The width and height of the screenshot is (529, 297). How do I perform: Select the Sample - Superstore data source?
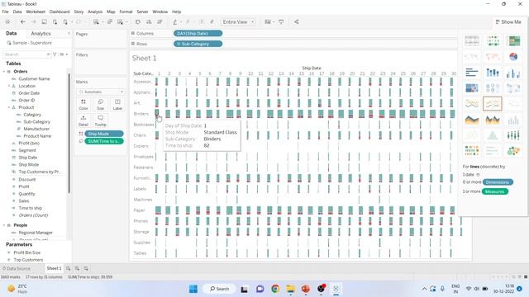(x=30, y=43)
